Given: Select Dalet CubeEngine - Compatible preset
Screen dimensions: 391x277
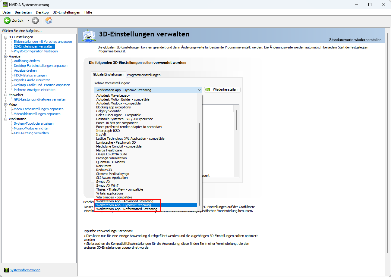Looking at the screenshot, I should pyautogui.click(x=145, y=115).
